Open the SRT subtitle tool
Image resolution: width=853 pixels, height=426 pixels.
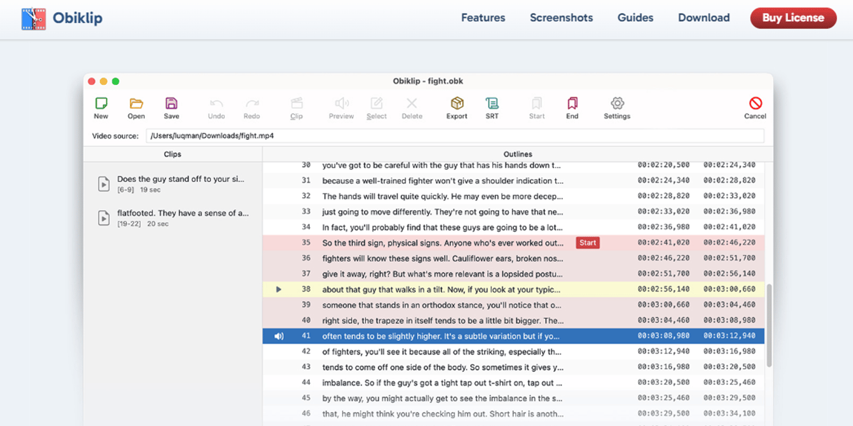coord(492,104)
